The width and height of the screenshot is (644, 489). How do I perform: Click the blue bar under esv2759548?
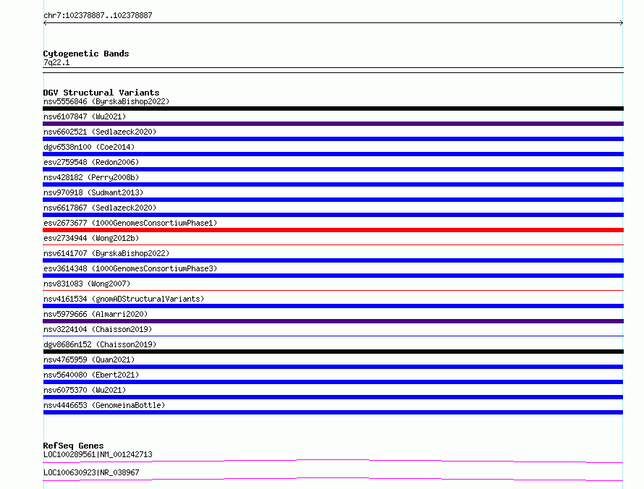tap(333, 169)
